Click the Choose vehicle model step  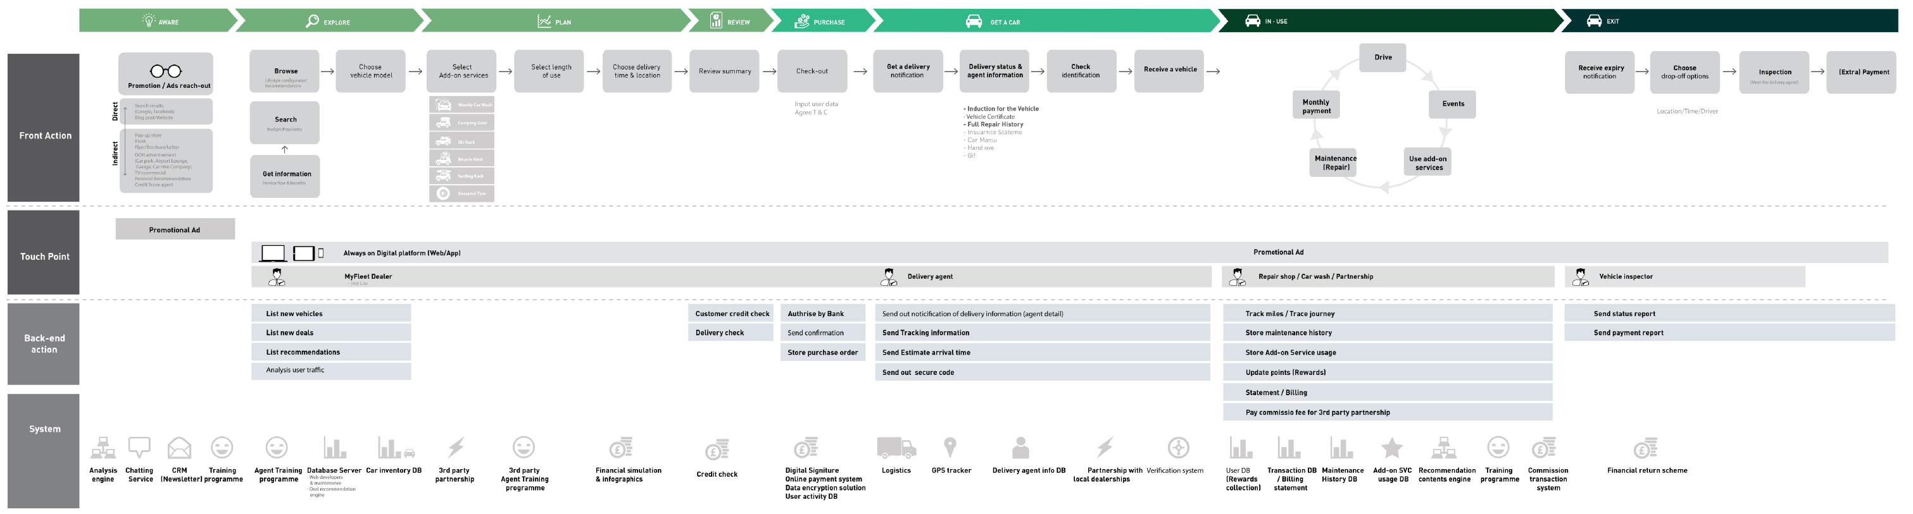[x=370, y=71]
